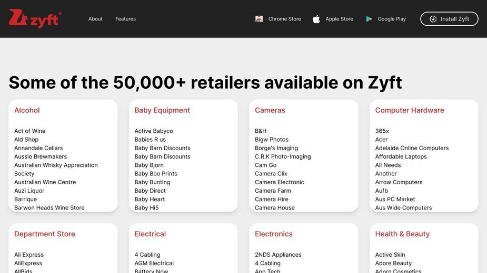Image resolution: width=487 pixels, height=273 pixels.
Task: Click the download icon in Install Zyft
Action: (433, 19)
